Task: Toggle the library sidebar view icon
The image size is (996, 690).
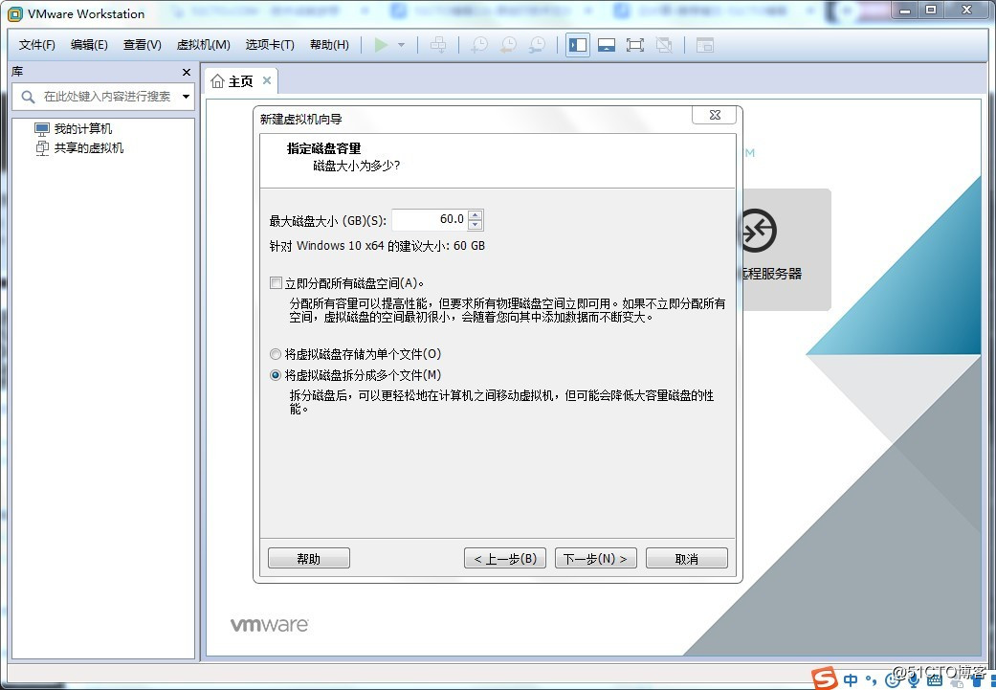Action: (577, 44)
